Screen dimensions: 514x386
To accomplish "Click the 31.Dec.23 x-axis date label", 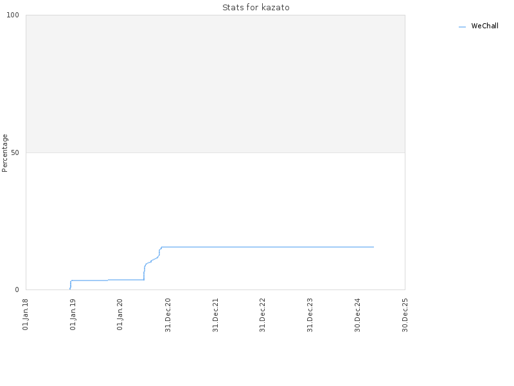I will click(x=310, y=315).
